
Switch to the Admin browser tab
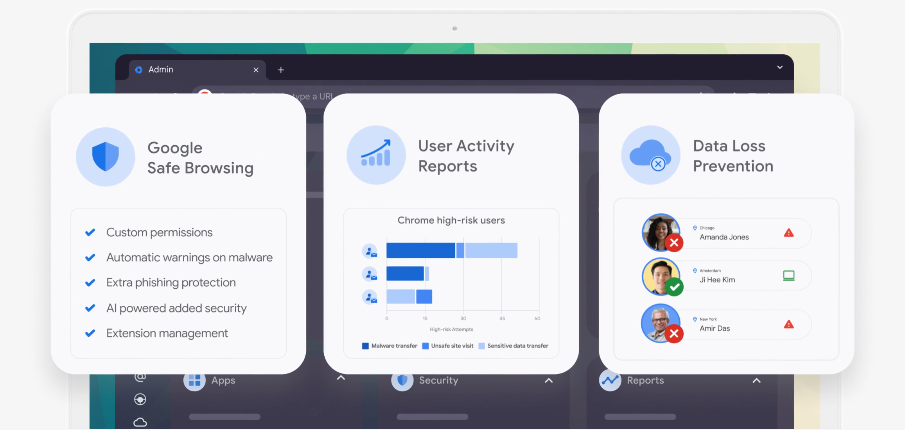[198, 70]
